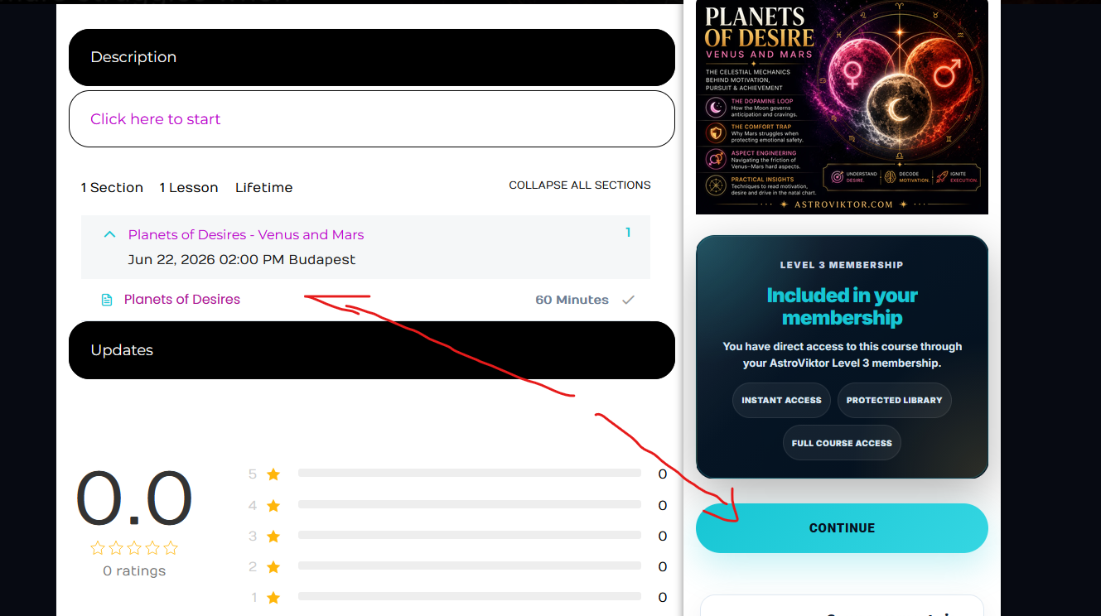
Task: Click the checkmark icon next to 60 Minutes
Action: [x=628, y=300]
